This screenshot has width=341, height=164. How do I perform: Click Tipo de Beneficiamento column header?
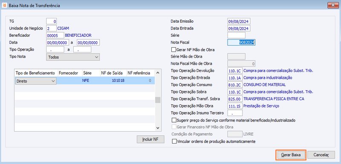(x=36, y=73)
